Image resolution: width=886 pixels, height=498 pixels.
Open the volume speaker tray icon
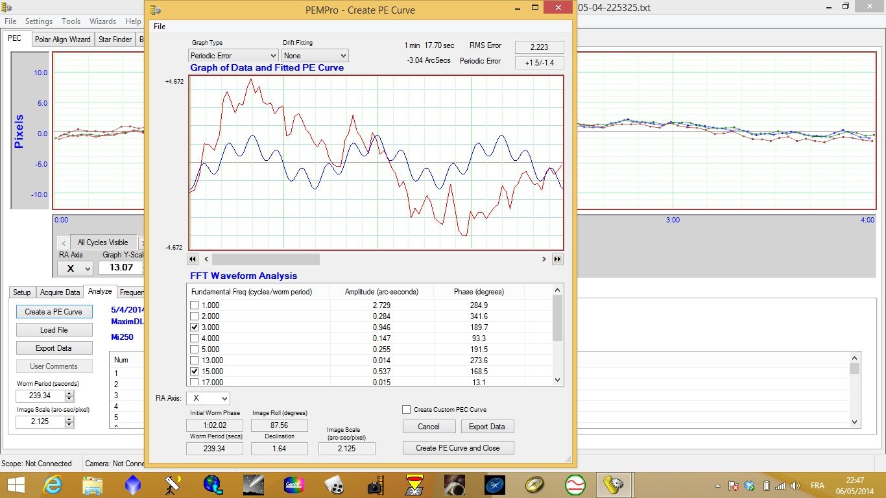(795, 486)
